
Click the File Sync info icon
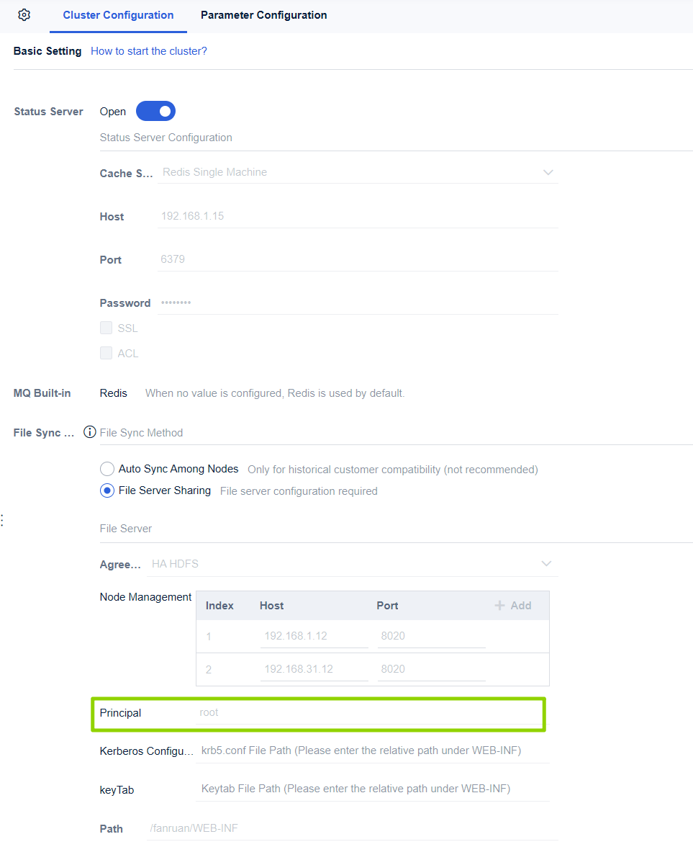coord(90,433)
